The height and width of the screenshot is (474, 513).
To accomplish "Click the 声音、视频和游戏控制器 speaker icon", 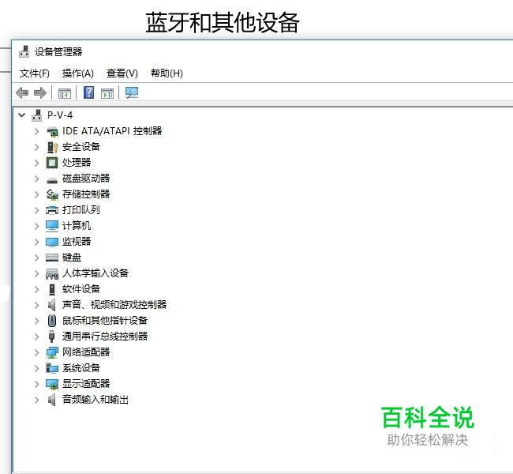I will click(x=51, y=305).
